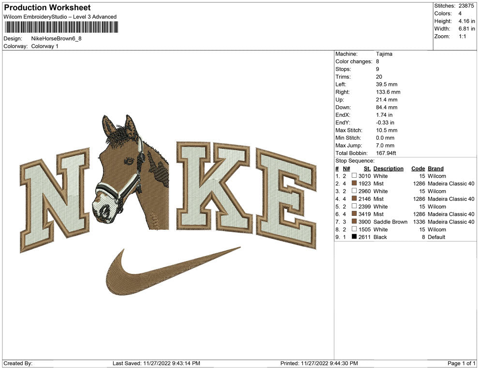The height and width of the screenshot is (368, 479).
Task: Click the 'Stop Sequence:' label
Action: pos(355,161)
